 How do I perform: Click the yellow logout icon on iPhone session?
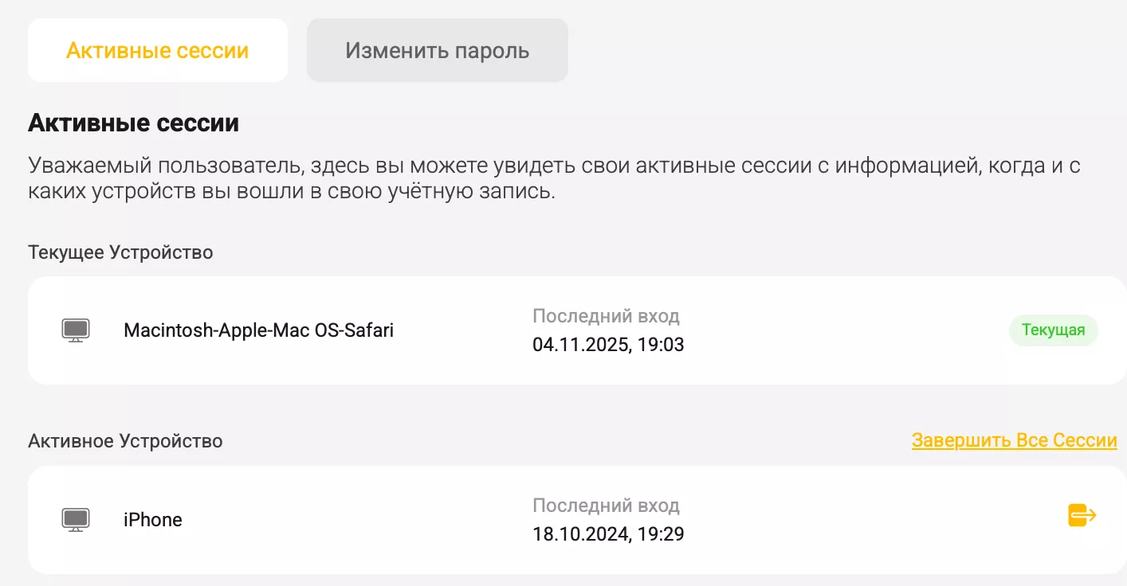tap(1082, 515)
